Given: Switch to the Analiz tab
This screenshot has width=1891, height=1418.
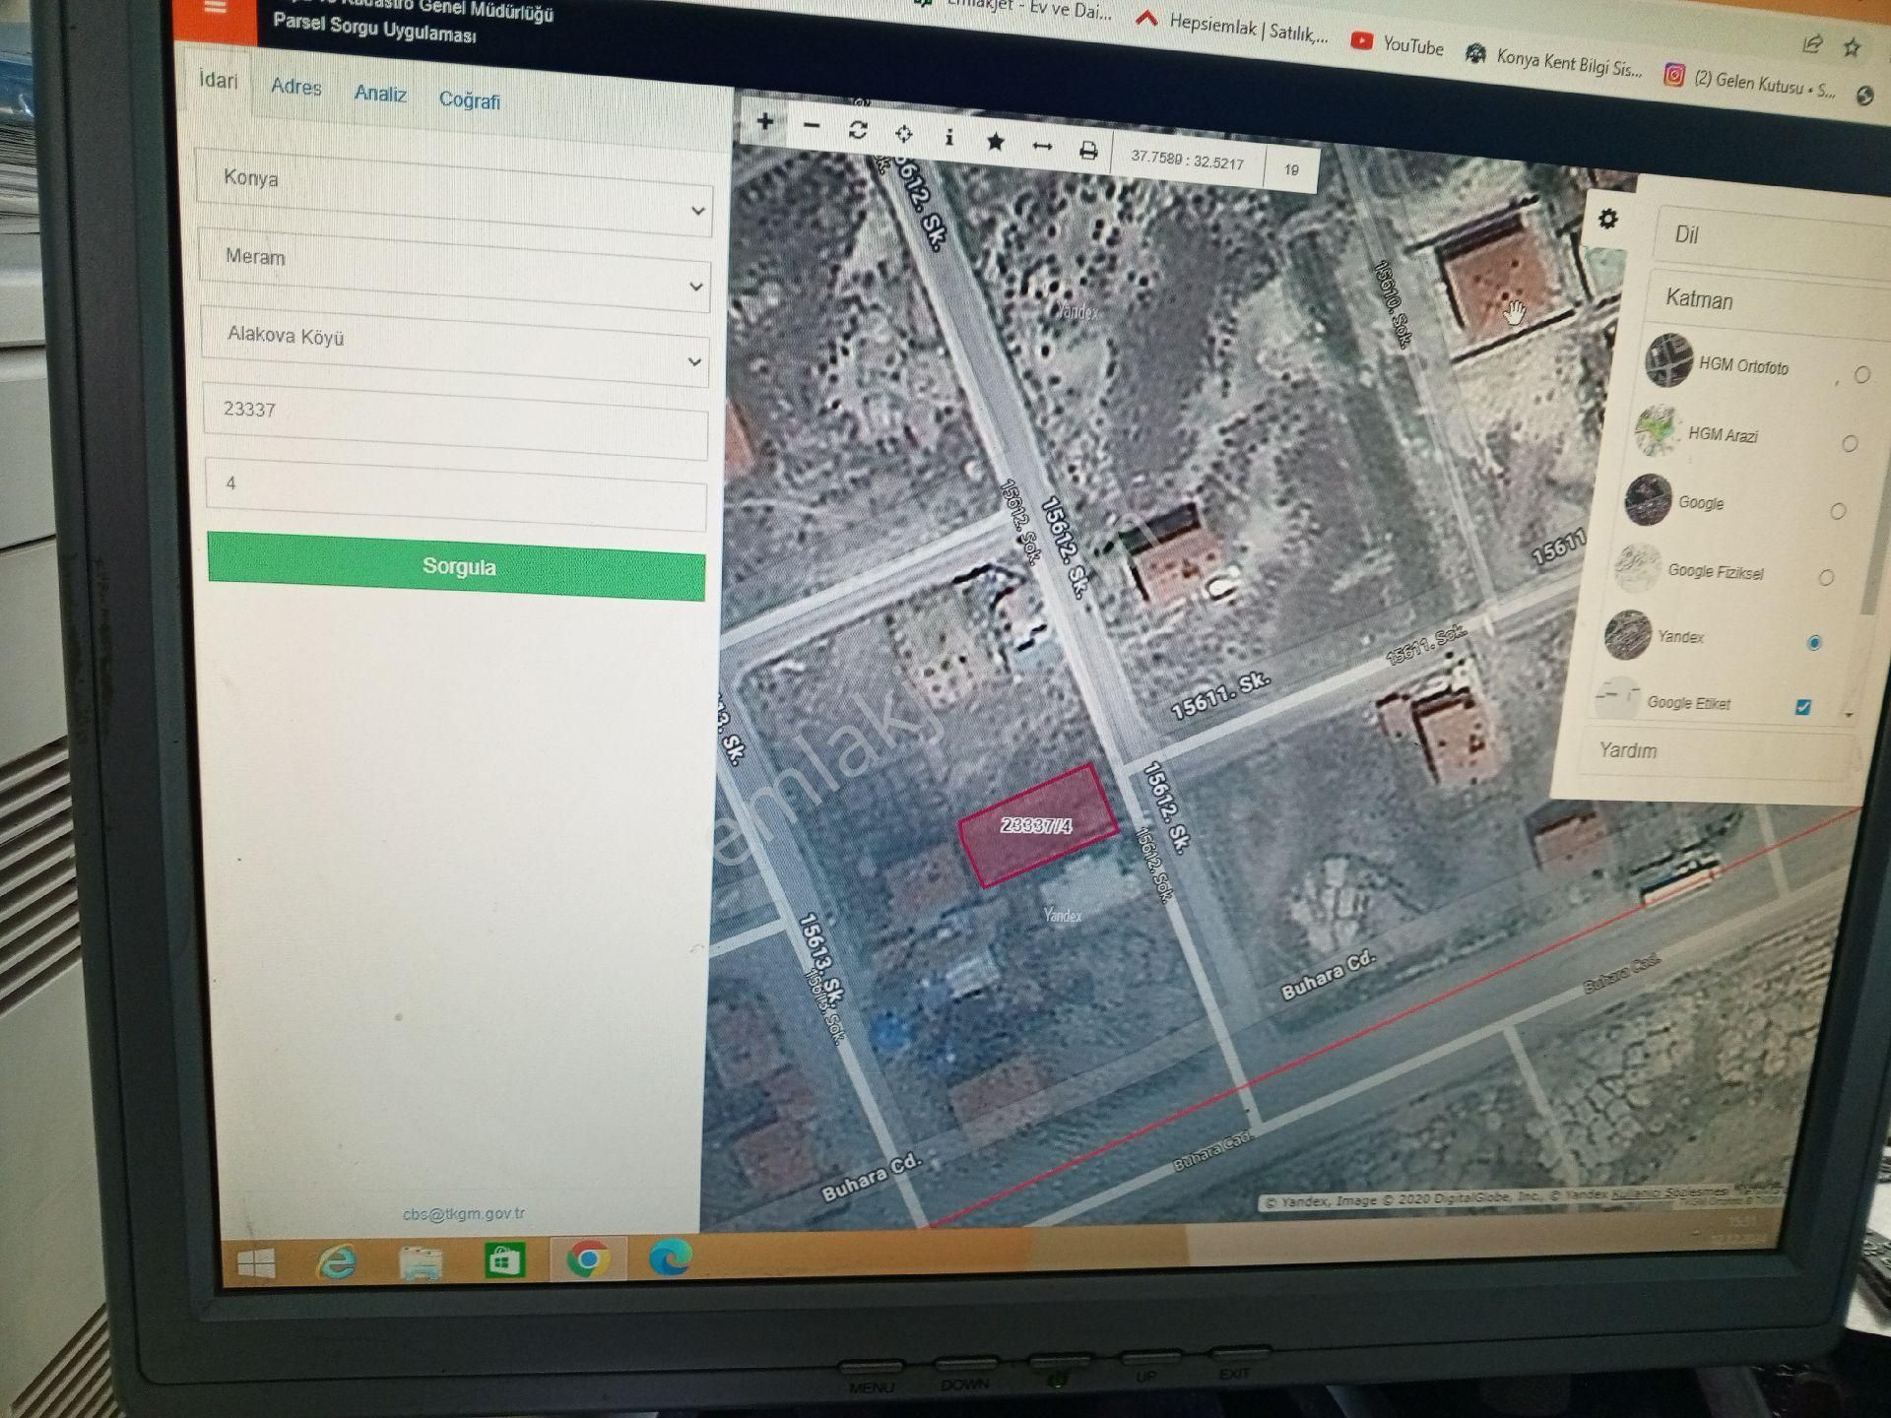Looking at the screenshot, I should [x=380, y=94].
